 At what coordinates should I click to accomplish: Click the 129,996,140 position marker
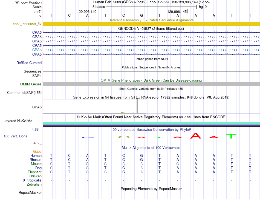[86, 11]
